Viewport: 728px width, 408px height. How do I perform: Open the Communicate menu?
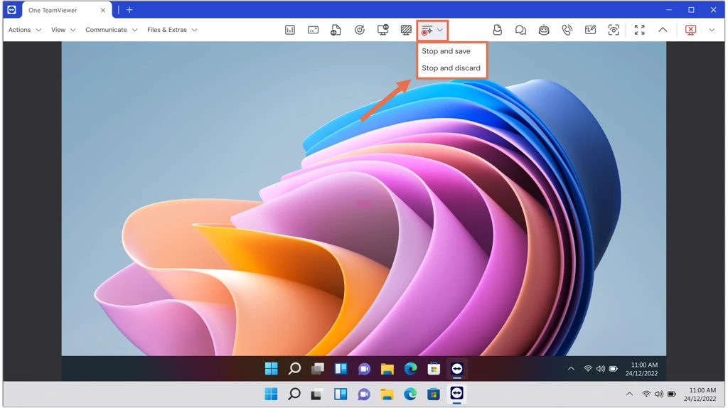pos(111,30)
